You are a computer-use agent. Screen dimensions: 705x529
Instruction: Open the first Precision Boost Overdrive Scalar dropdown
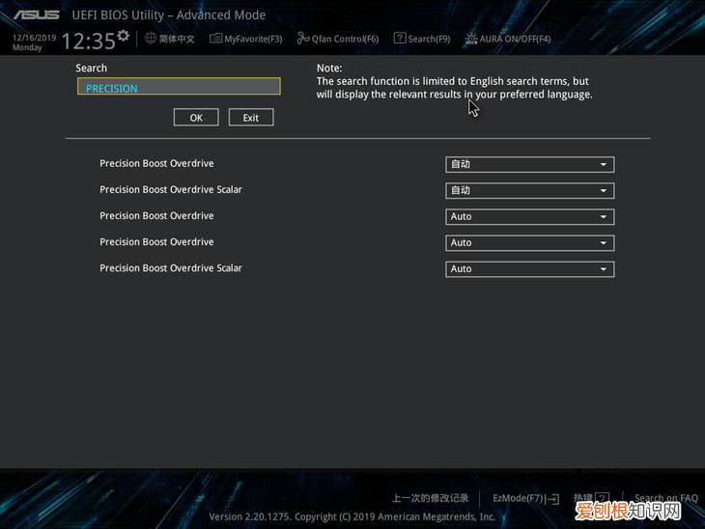pyautogui.click(x=529, y=191)
